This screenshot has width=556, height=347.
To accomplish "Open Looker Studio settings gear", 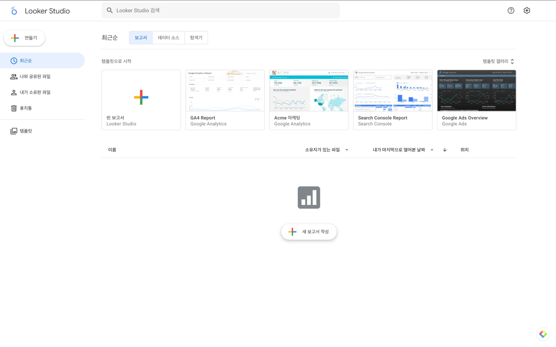I will click(x=527, y=10).
